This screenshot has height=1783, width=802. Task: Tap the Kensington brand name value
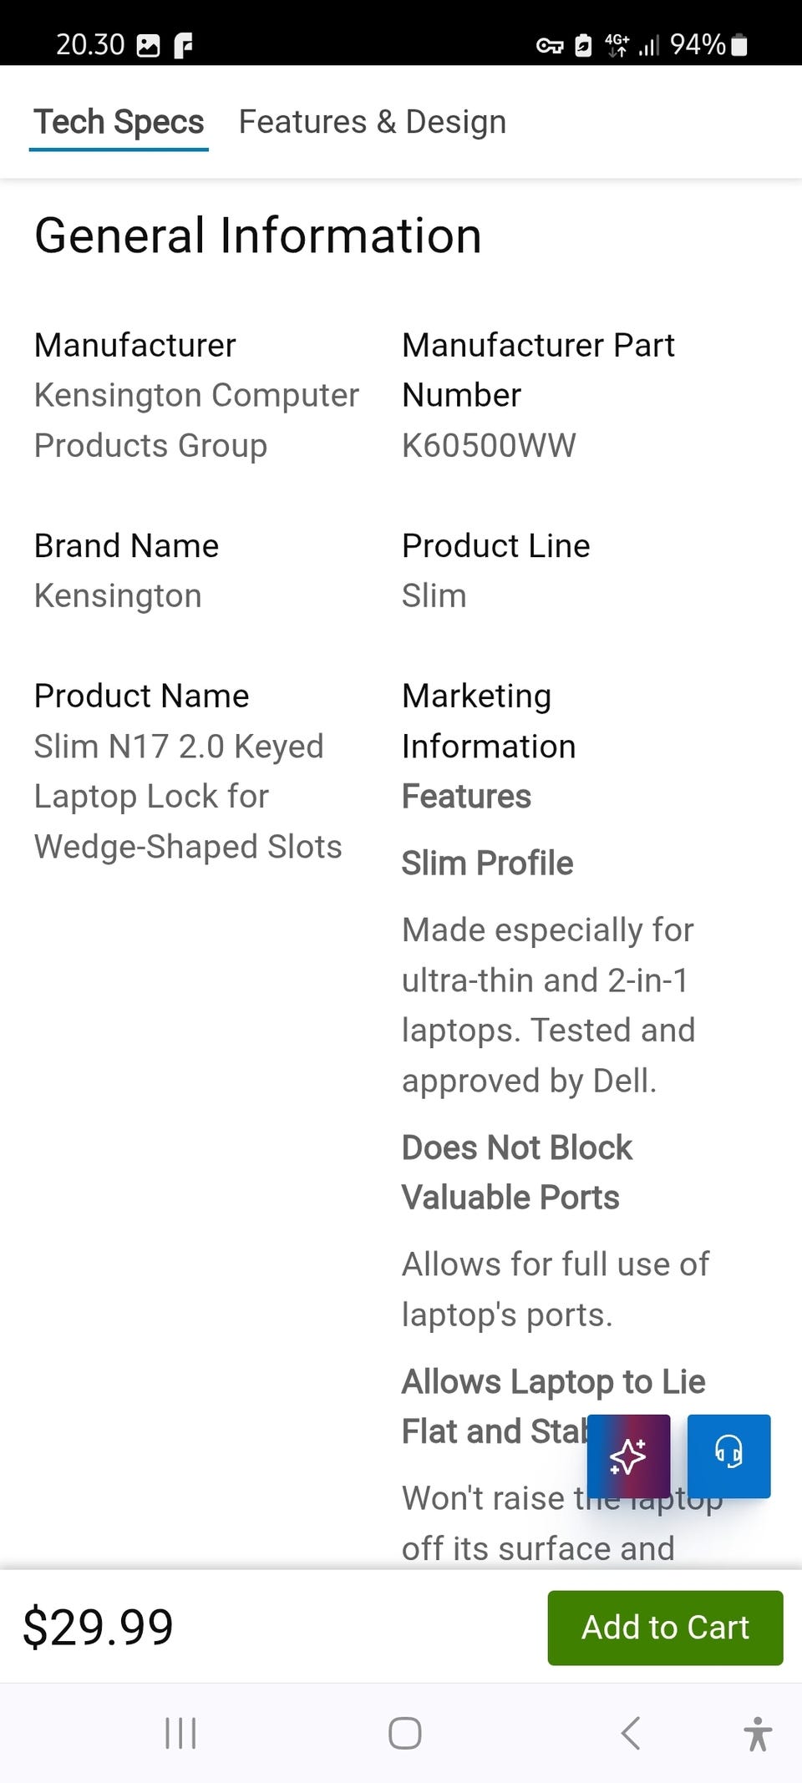click(x=118, y=595)
